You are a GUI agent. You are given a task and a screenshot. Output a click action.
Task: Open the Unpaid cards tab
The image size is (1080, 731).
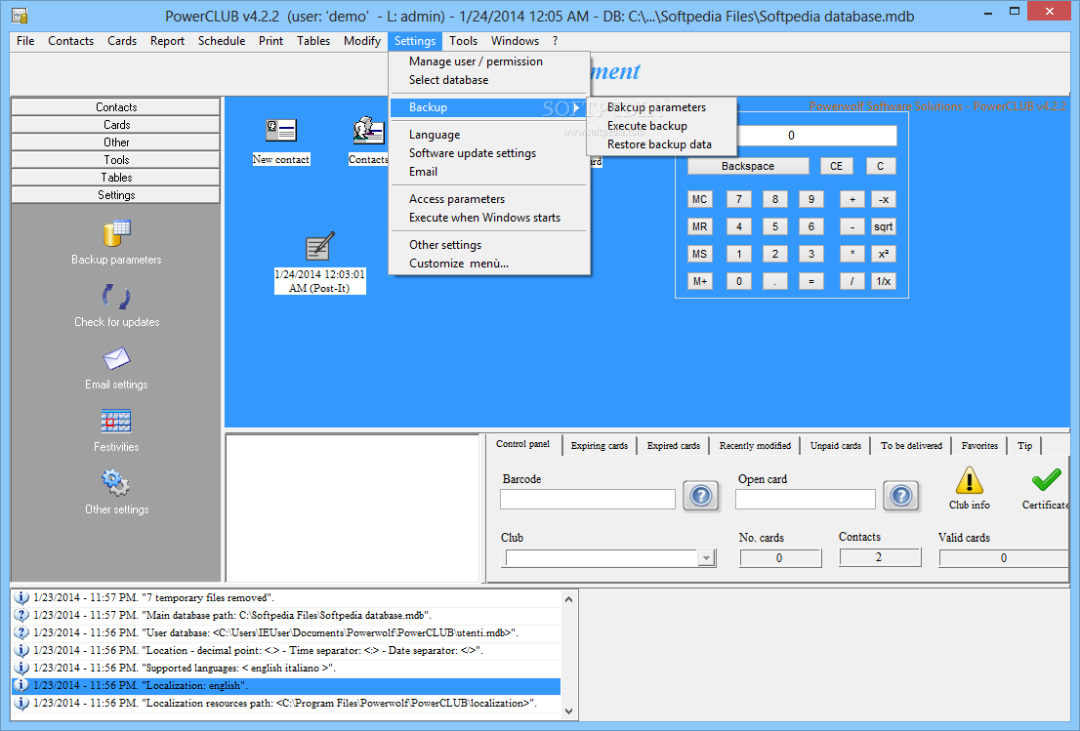coord(835,445)
